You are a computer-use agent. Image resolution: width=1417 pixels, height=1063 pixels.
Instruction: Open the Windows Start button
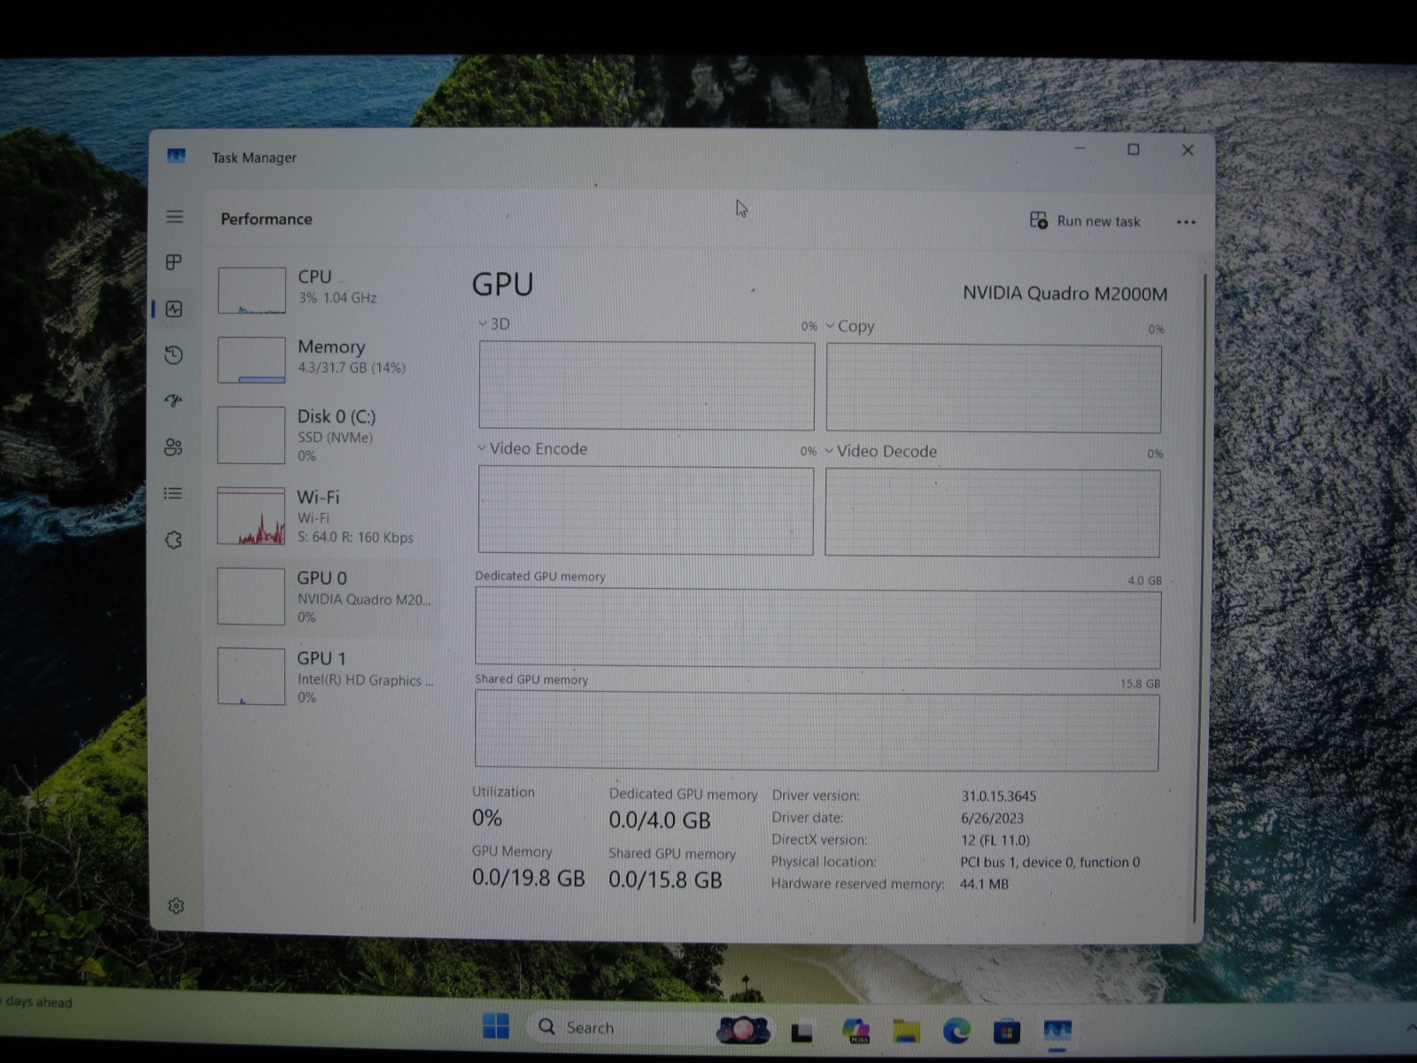click(x=496, y=1026)
